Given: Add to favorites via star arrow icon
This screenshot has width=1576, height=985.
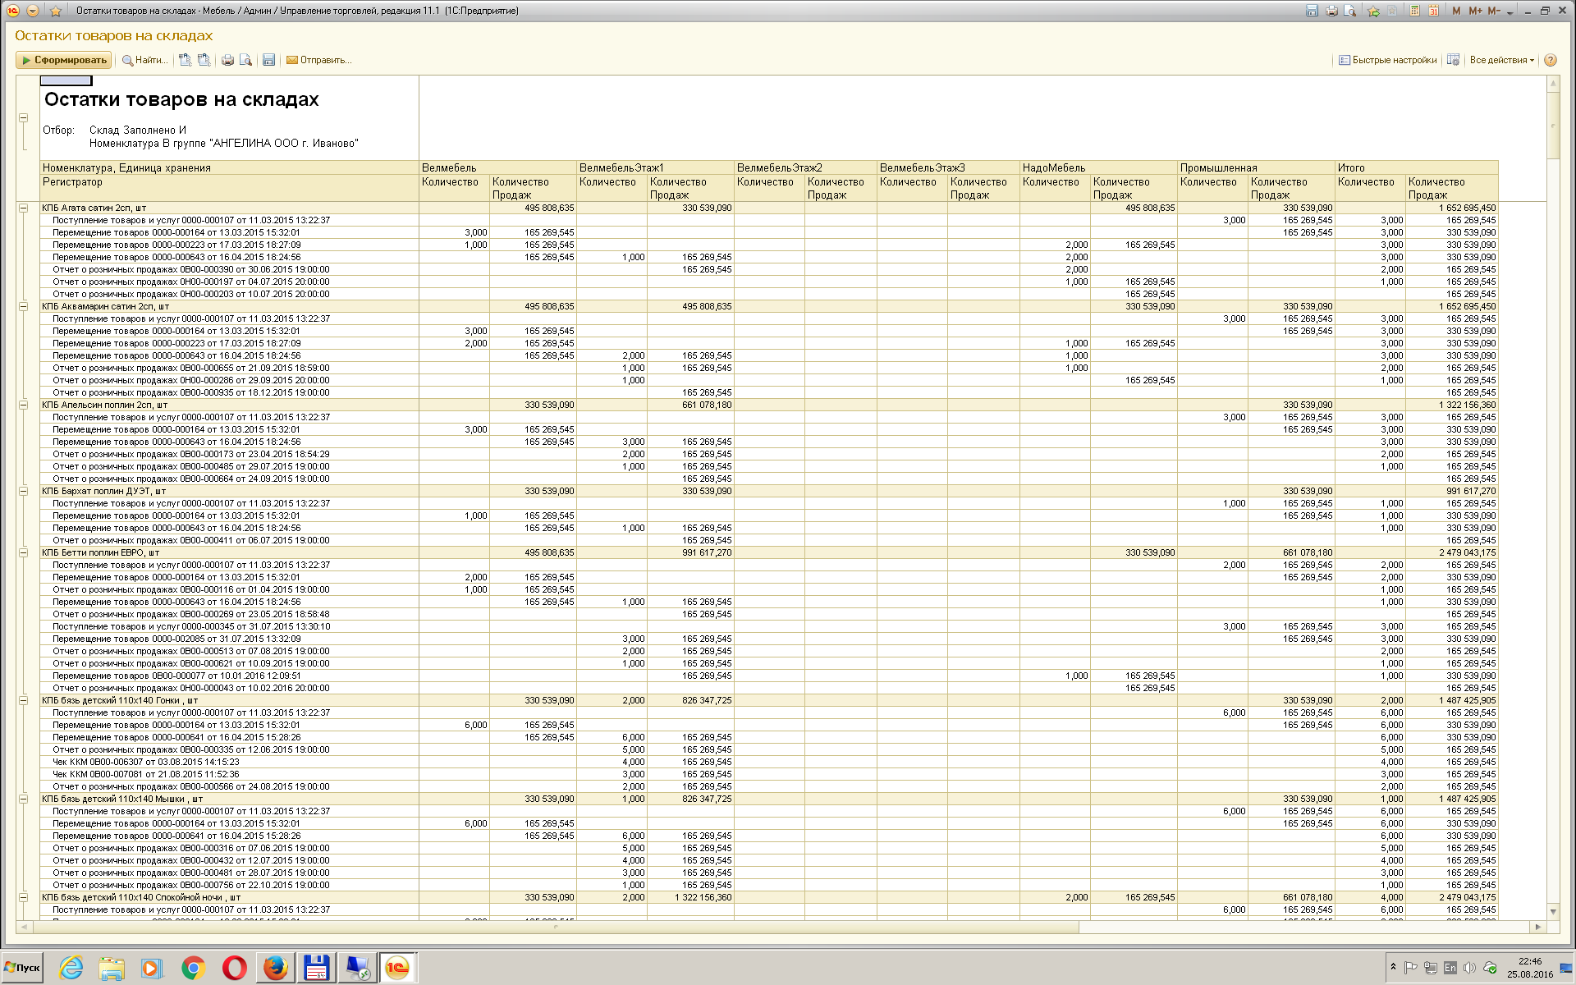Looking at the screenshot, I should (1374, 11).
